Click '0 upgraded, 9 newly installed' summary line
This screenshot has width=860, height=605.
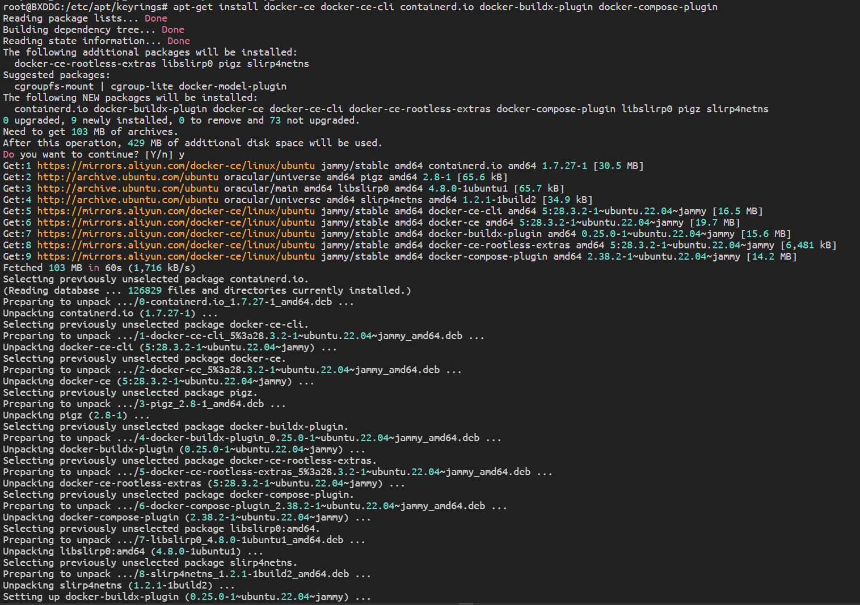(182, 120)
